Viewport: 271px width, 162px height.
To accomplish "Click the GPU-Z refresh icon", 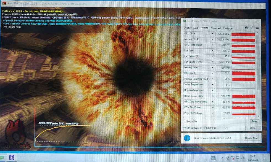I will pos(252,28).
